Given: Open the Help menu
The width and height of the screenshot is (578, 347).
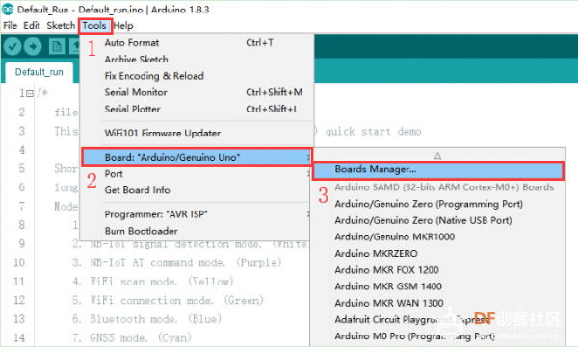Looking at the screenshot, I should (x=123, y=26).
